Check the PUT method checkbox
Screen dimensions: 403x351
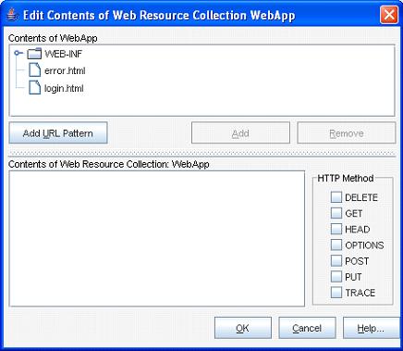coord(336,277)
